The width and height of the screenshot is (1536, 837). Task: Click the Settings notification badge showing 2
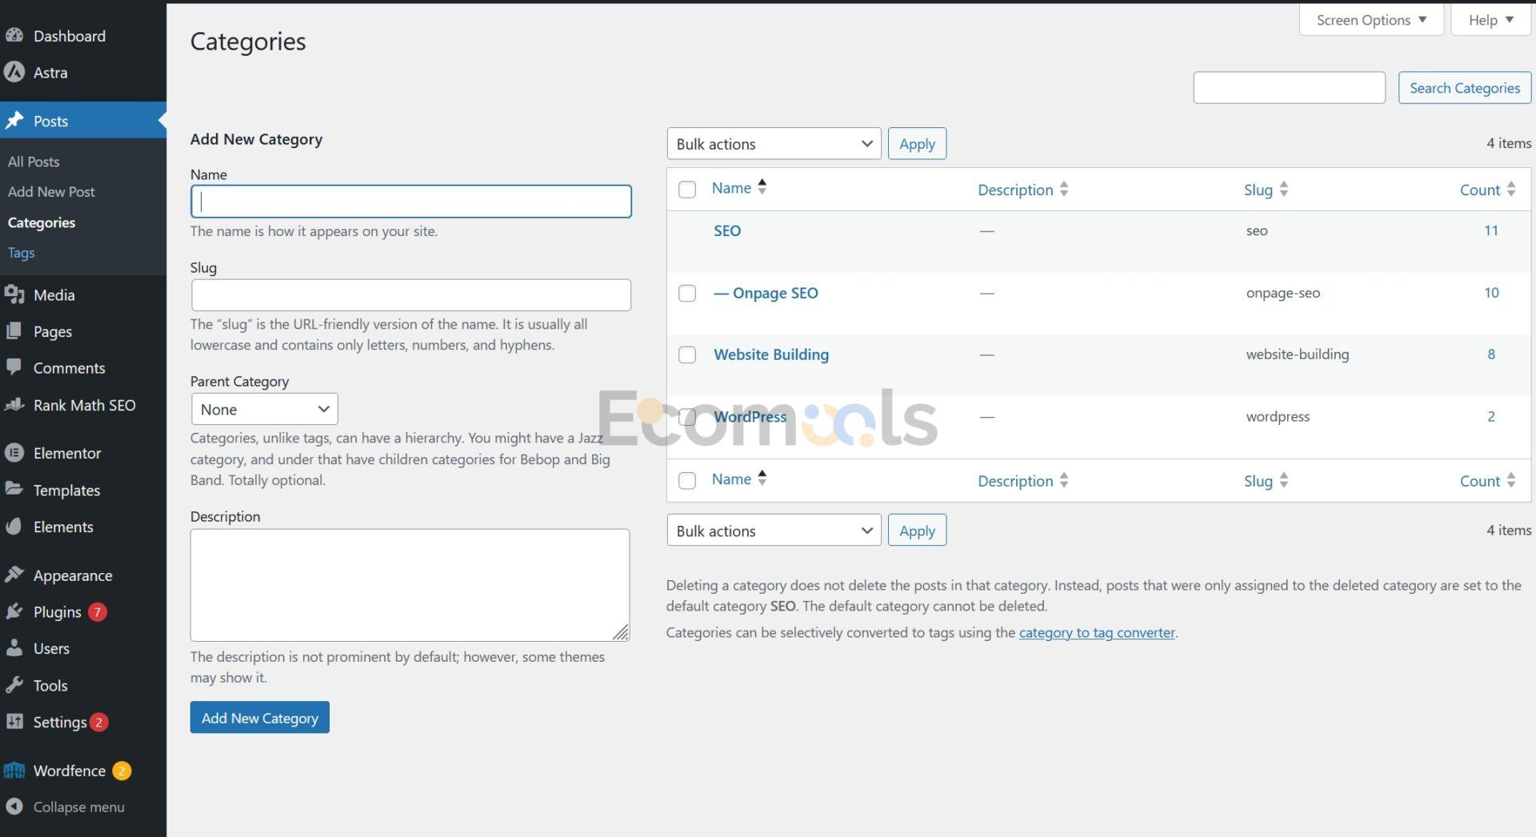point(99,722)
